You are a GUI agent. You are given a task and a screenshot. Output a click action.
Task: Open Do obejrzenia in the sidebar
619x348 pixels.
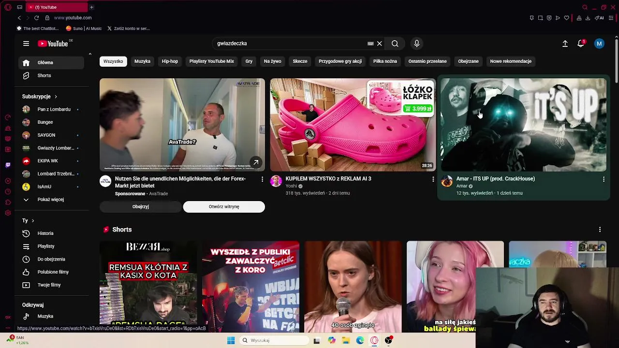coord(51,259)
